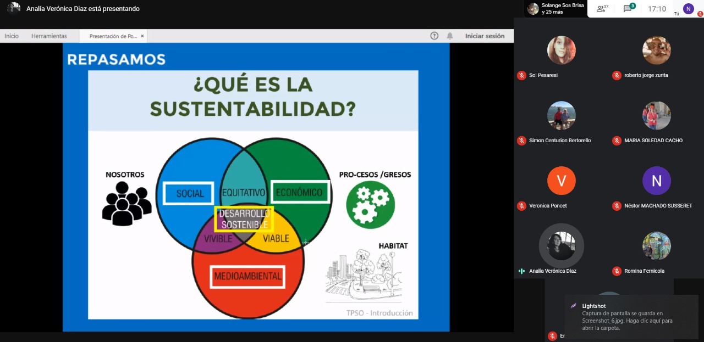Click the audio indicator beside Analía Verónica Diaz
This screenshot has height=342, width=704.
pos(521,271)
